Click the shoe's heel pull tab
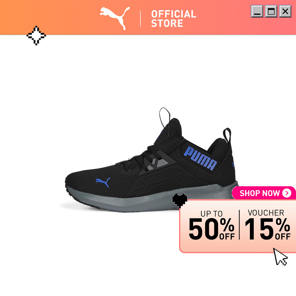Viewport: 296px width, 296px height. click(227, 136)
